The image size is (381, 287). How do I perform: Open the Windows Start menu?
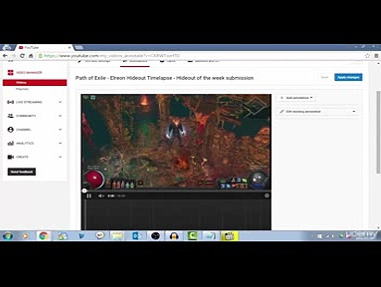(x=8, y=236)
